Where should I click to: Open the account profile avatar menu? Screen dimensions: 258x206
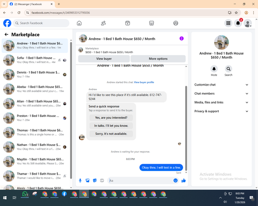point(248,23)
